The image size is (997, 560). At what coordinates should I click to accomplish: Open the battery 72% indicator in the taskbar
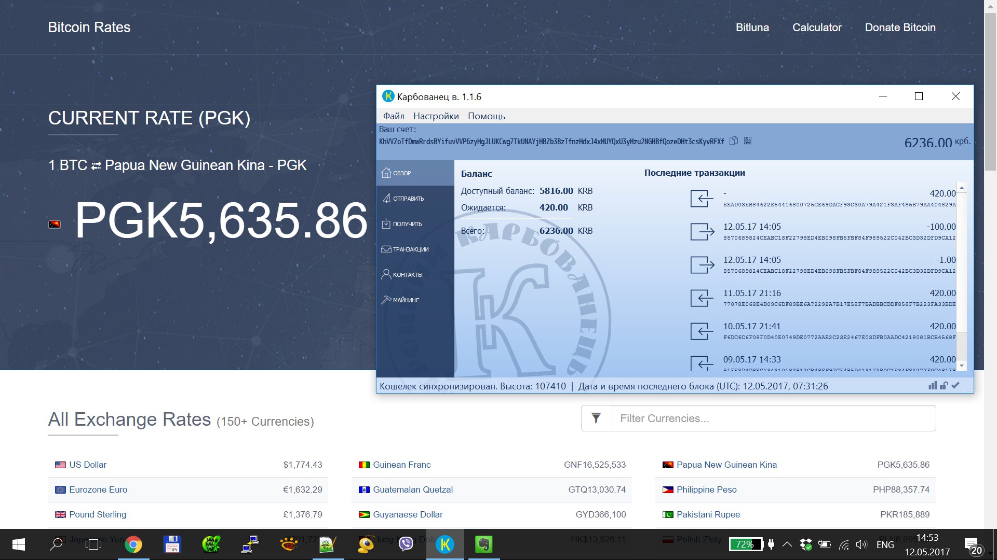pos(746,544)
